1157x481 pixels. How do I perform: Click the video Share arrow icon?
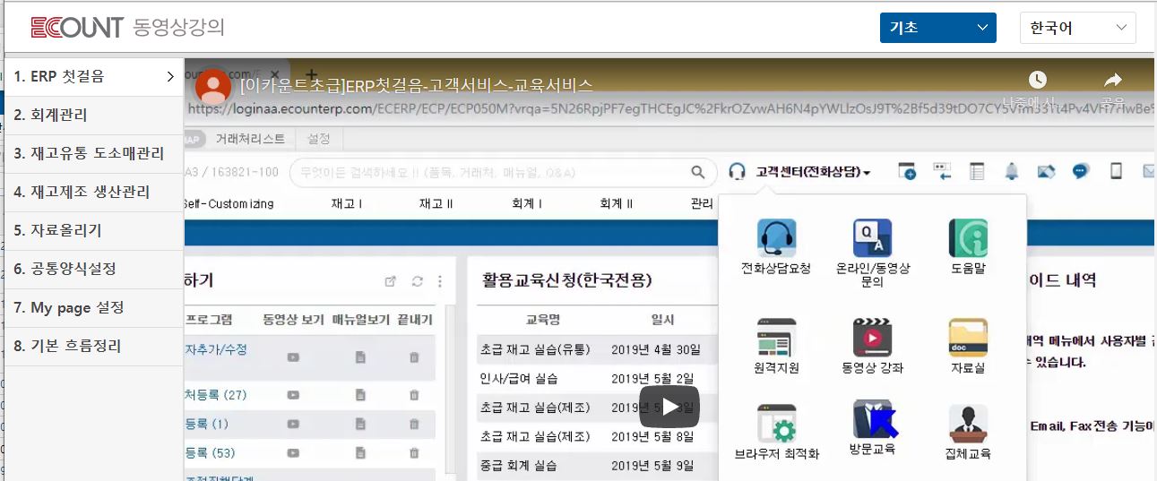[1112, 80]
